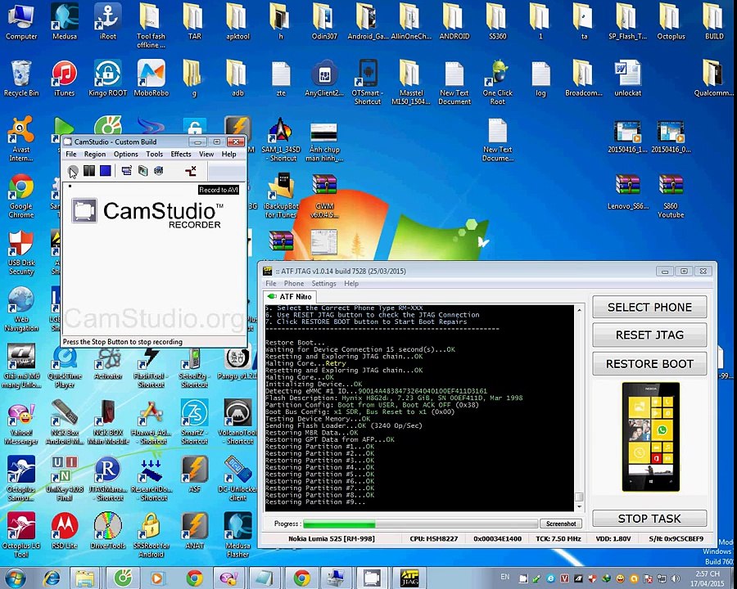
Task: Click the red autopan toolbar icon
Action: coord(191,171)
